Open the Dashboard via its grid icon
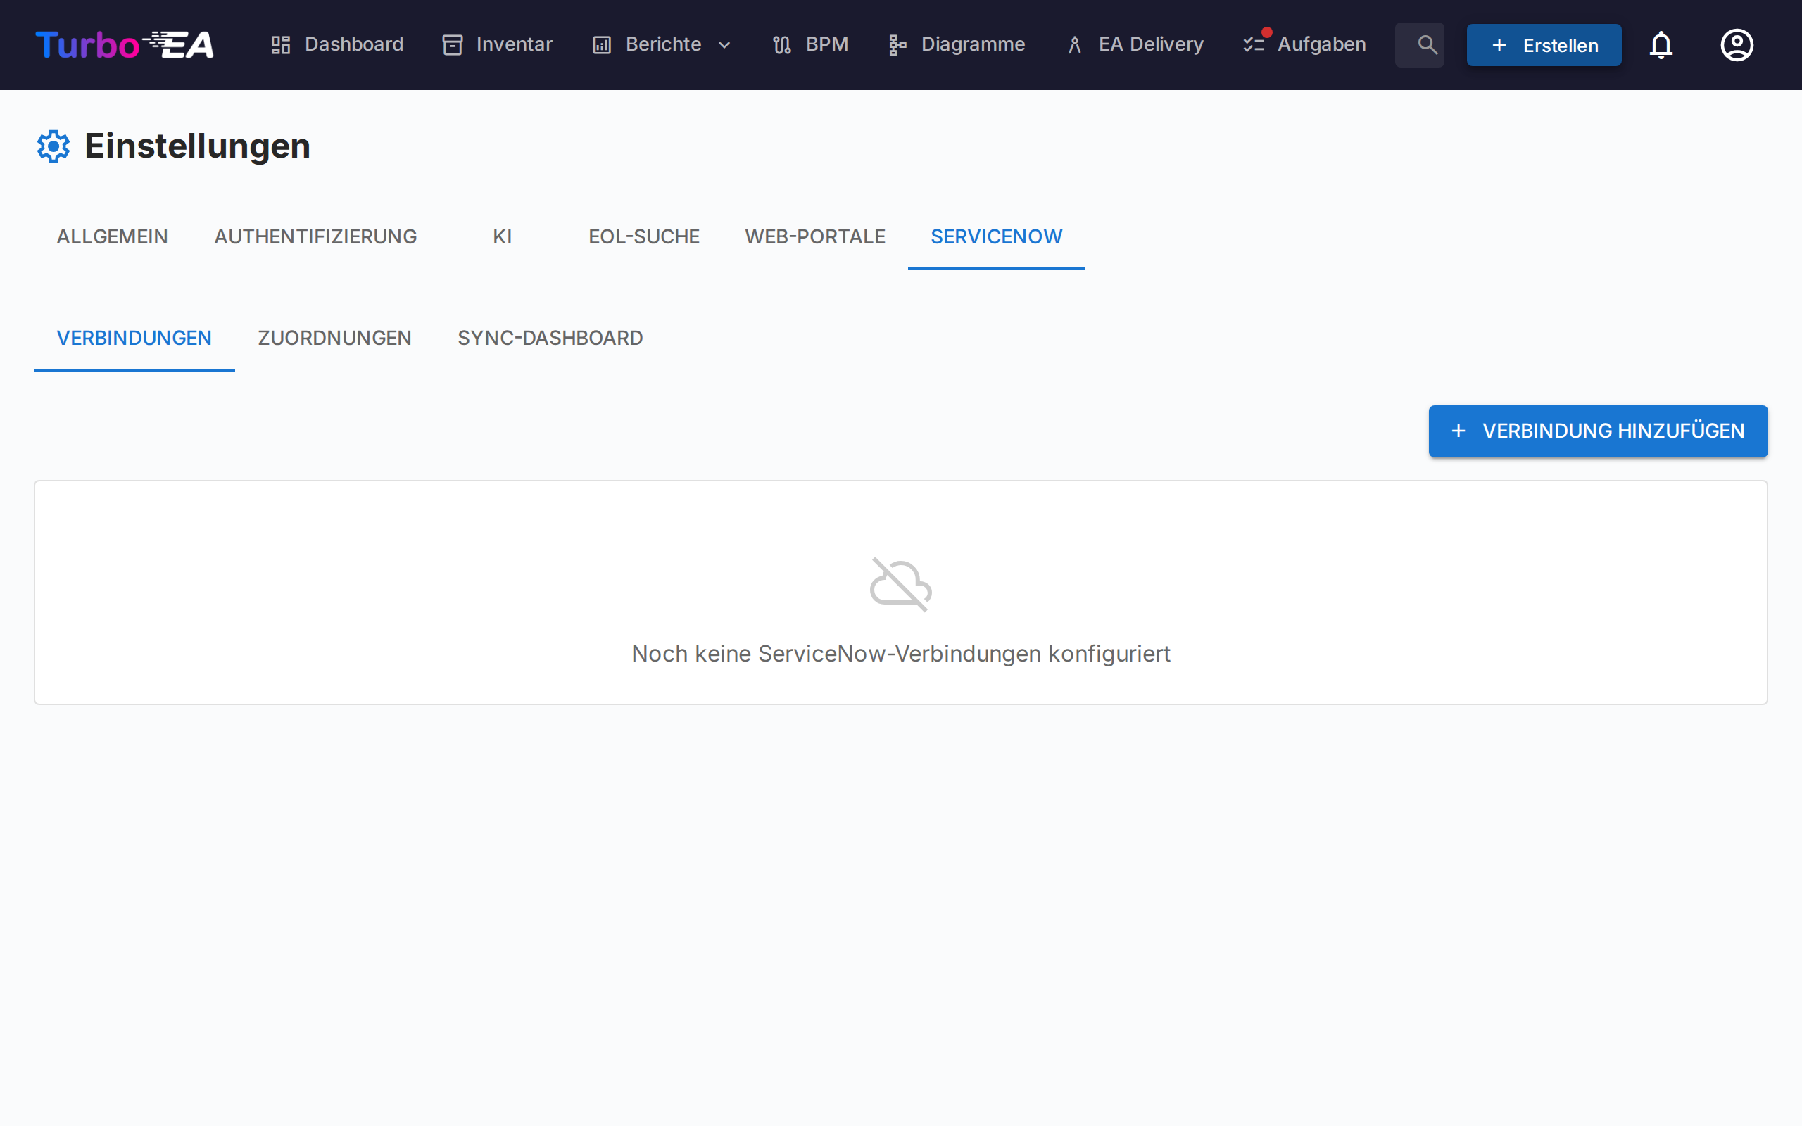1802x1126 pixels. click(x=281, y=44)
